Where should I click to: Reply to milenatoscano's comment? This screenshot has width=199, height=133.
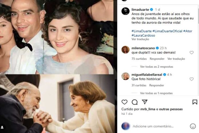[x=157, y=59]
